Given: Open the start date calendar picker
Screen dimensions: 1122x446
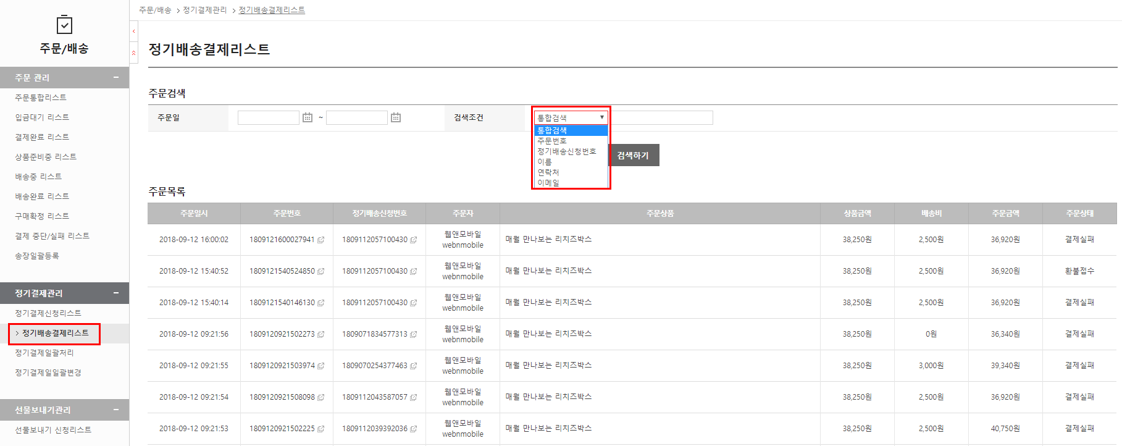Looking at the screenshot, I should coord(307,117).
